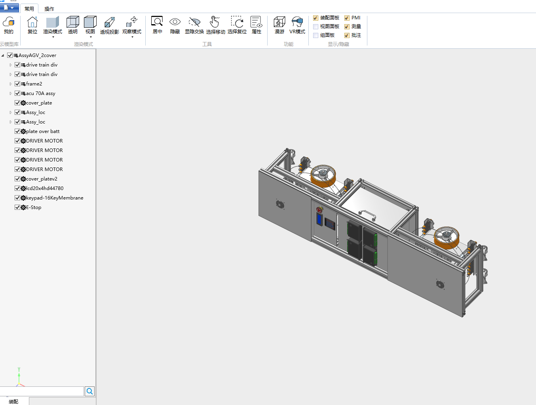The width and height of the screenshot is (536, 405).
Task: Expand the frame2 assembly node
Action: pos(11,84)
